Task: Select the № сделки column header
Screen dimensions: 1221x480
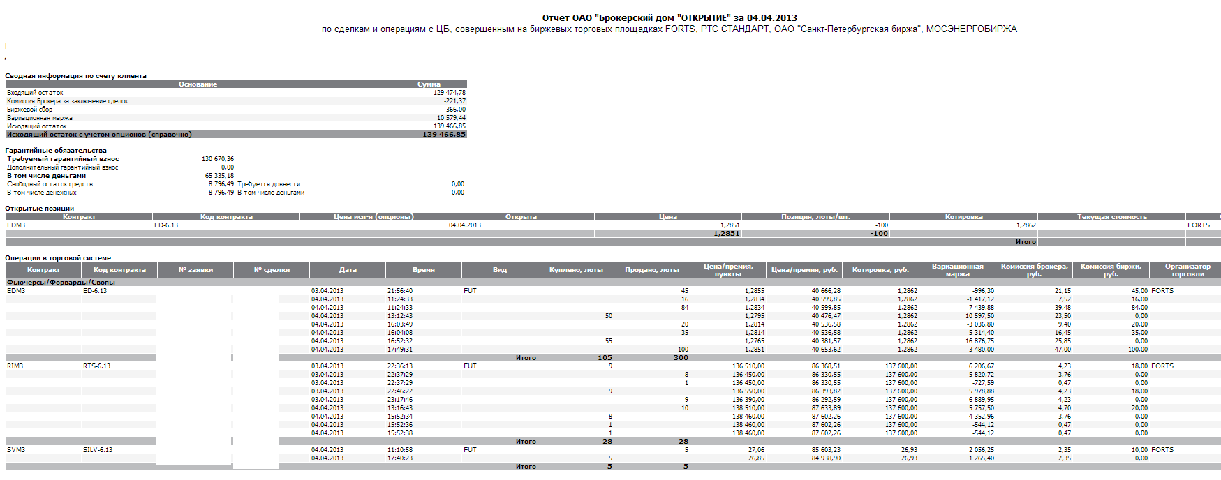Action: [x=272, y=270]
